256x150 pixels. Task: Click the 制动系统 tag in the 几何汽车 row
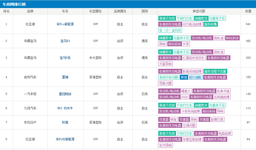coord(209,111)
